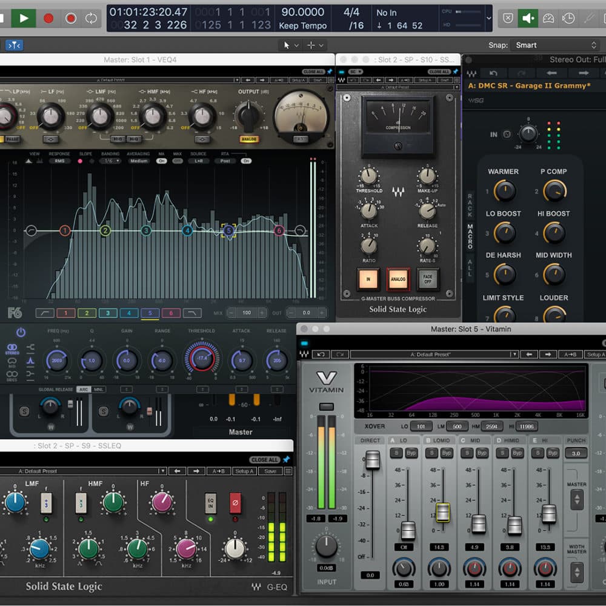Click the F6 low-cut filter tab button
The image size is (606, 606).
45,313
